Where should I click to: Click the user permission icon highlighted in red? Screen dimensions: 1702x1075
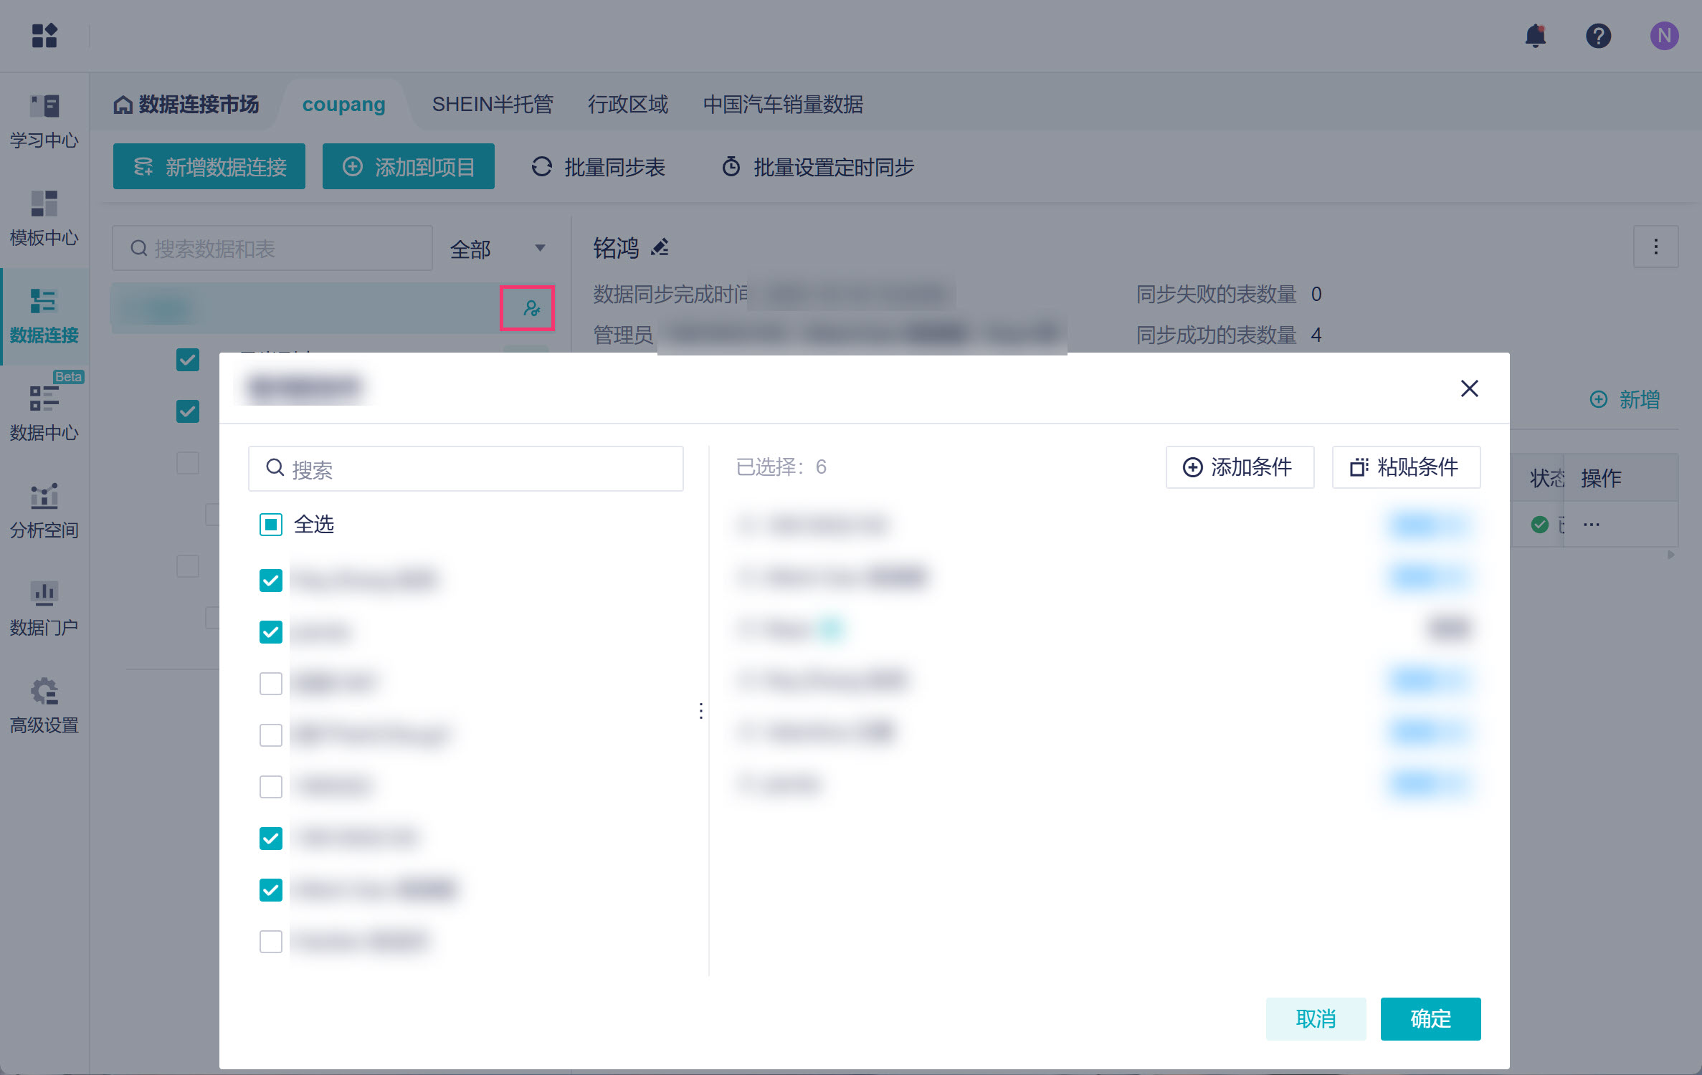point(530,308)
